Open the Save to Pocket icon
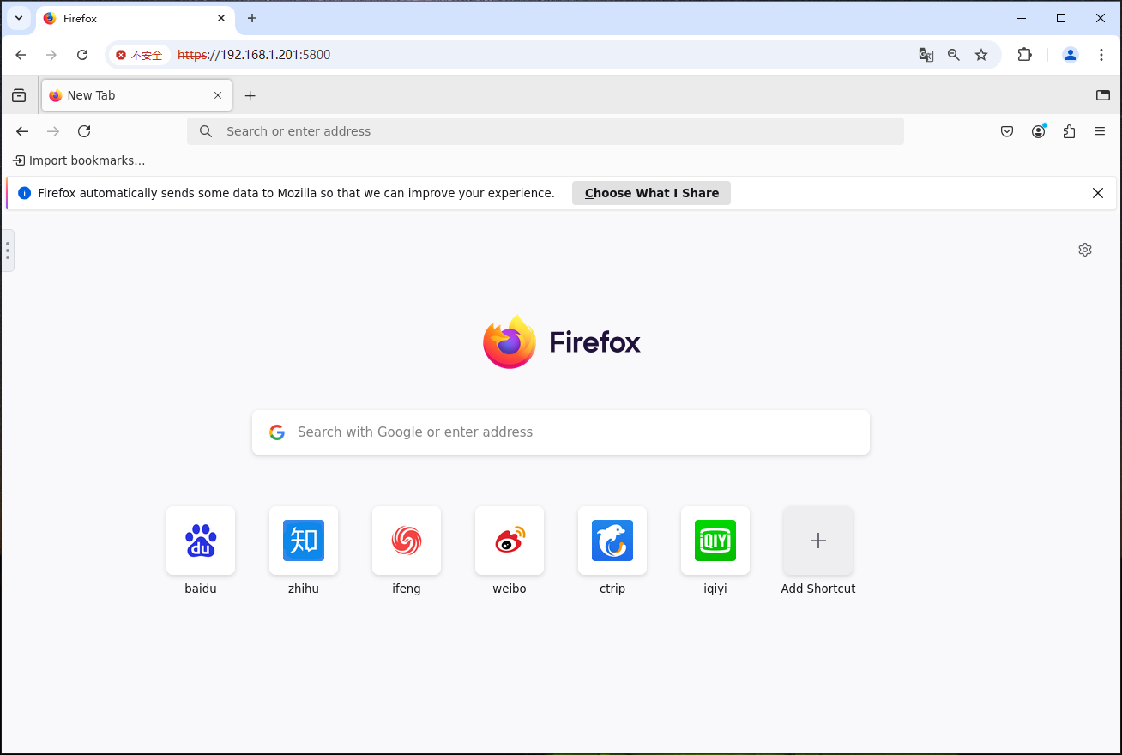Image resolution: width=1122 pixels, height=755 pixels. coord(1007,131)
